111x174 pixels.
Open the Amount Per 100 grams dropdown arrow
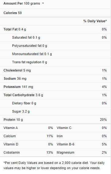click(x=43, y=3)
